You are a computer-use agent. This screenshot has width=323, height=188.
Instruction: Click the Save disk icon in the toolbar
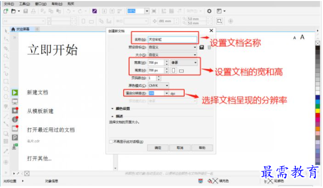pyautogui.click(x=26, y=11)
